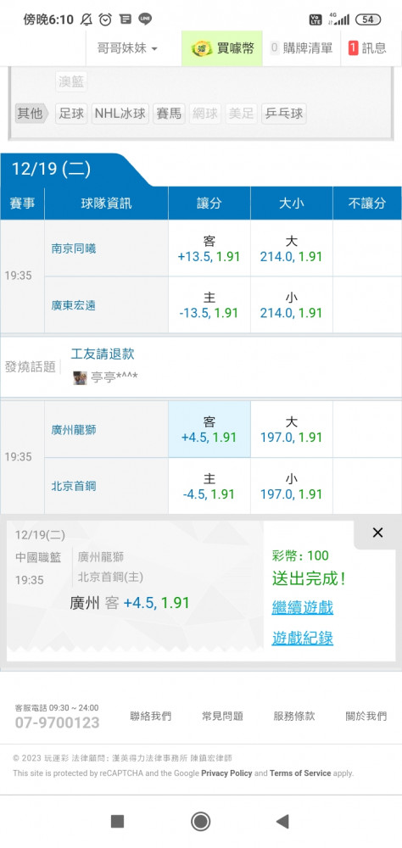Toggle 廣州龍獅 客 +4.5 handicap pick
This screenshot has height=848, width=402.
(x=209, y=429)
